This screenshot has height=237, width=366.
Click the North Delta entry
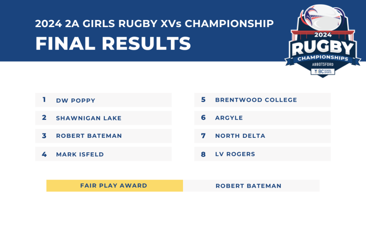click(262, 136)
